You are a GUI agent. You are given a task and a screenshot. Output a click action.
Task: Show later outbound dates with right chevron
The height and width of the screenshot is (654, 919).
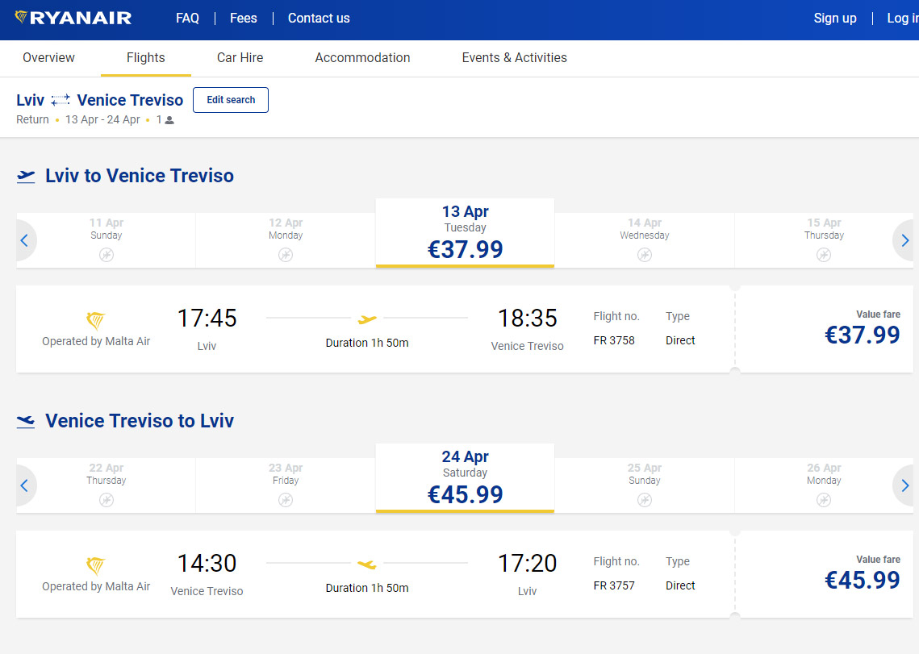[x=905, y=240]
